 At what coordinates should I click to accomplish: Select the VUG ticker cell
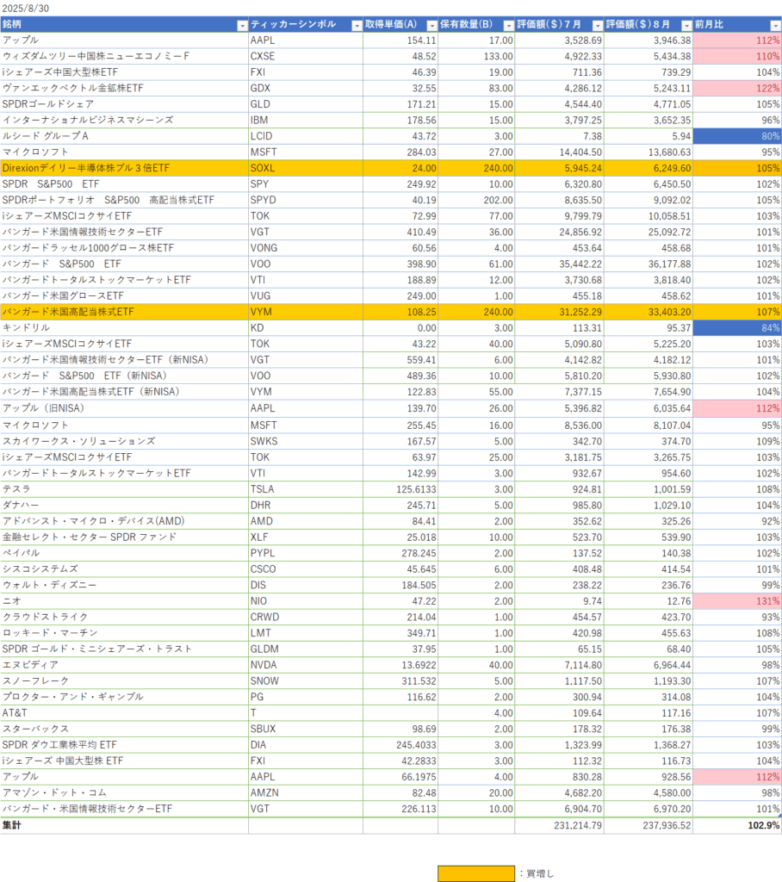tap(306, 296)
